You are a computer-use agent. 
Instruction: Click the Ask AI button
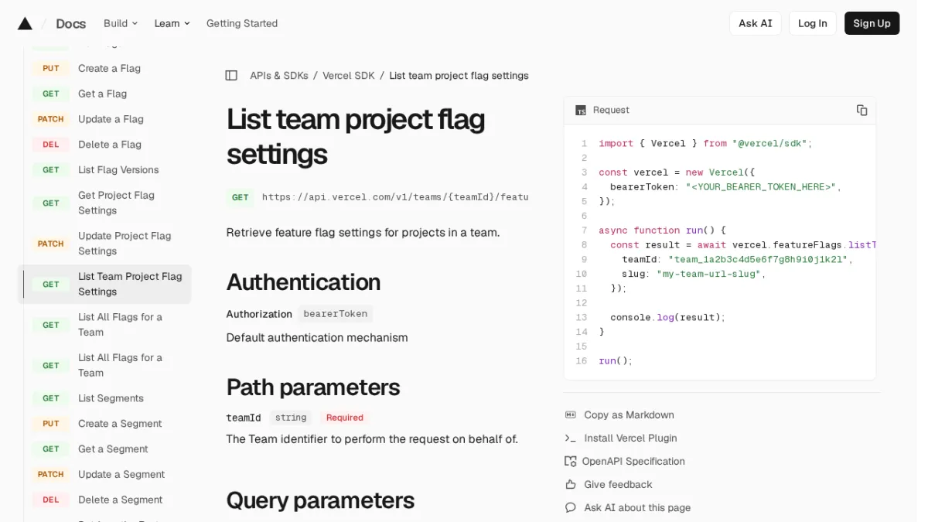click(755, 23)
